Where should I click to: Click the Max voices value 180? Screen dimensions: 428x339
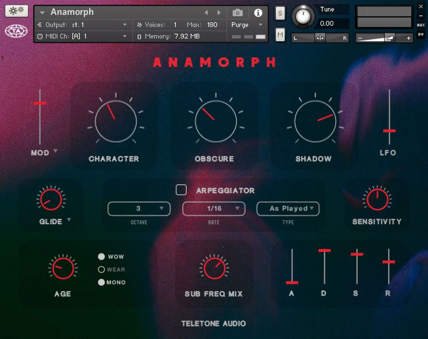click(212, 25)
